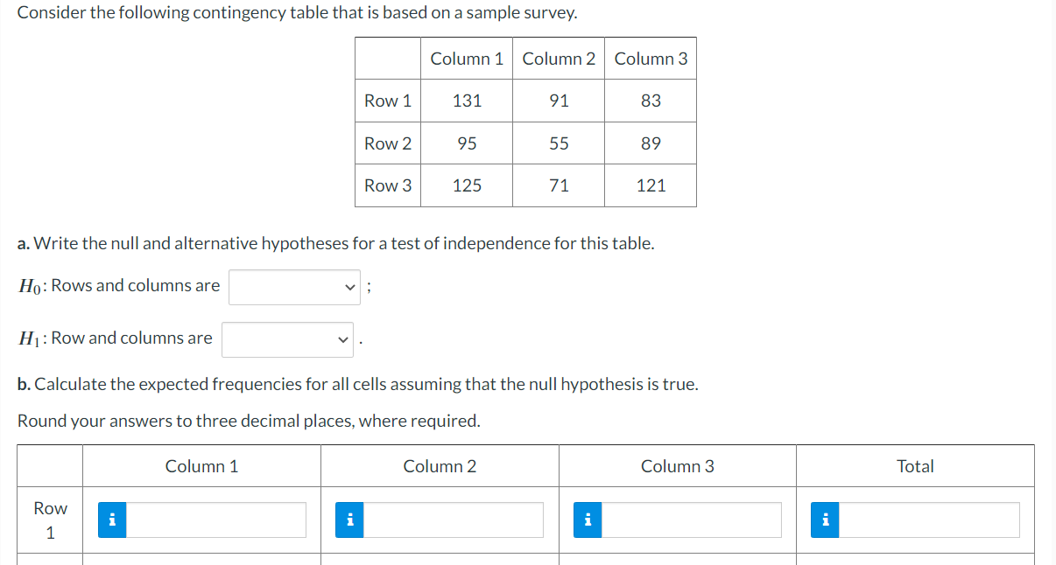Image resolution: width=1056 pixels, height=565 pixels.
Task: Click the Row 3 label in the contingency table
Action: [388, 185]
